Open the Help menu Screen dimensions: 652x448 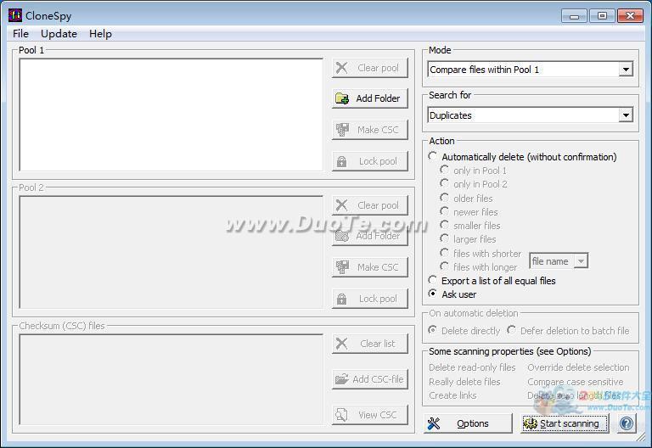coord(100,34)
